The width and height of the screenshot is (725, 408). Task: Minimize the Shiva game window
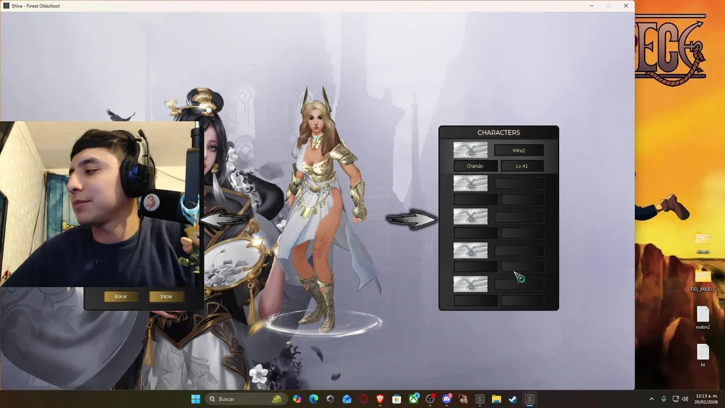(591, 6)
